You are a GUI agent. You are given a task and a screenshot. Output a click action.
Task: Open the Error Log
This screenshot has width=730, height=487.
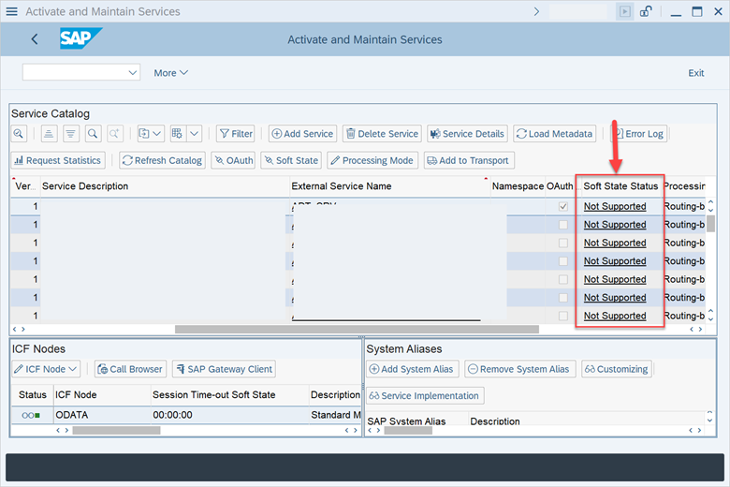[638, 134]
